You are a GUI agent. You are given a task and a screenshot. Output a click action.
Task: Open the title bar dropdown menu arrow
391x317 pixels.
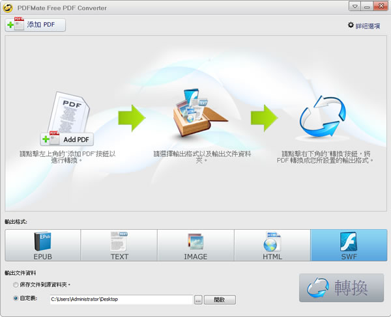point(355,7)
